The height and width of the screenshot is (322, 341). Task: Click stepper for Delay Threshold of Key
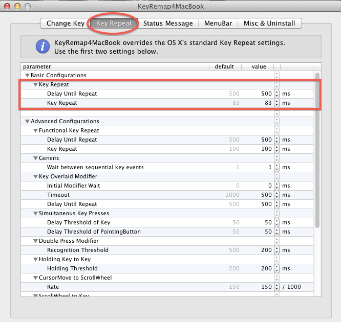276,222
